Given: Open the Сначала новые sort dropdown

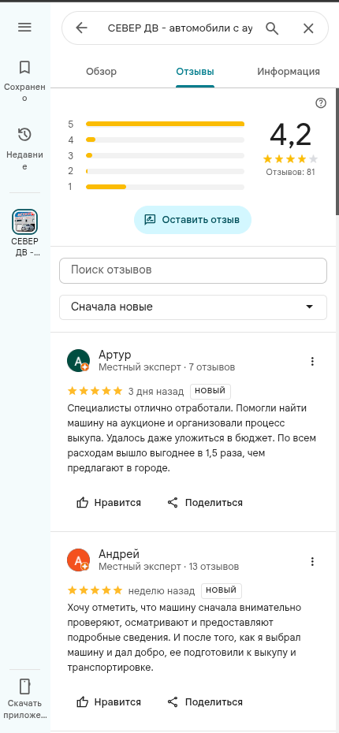Looking at the screenshot, I should click(x=193, y=307).
